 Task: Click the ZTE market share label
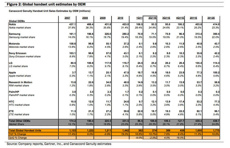tap(19, 114)
